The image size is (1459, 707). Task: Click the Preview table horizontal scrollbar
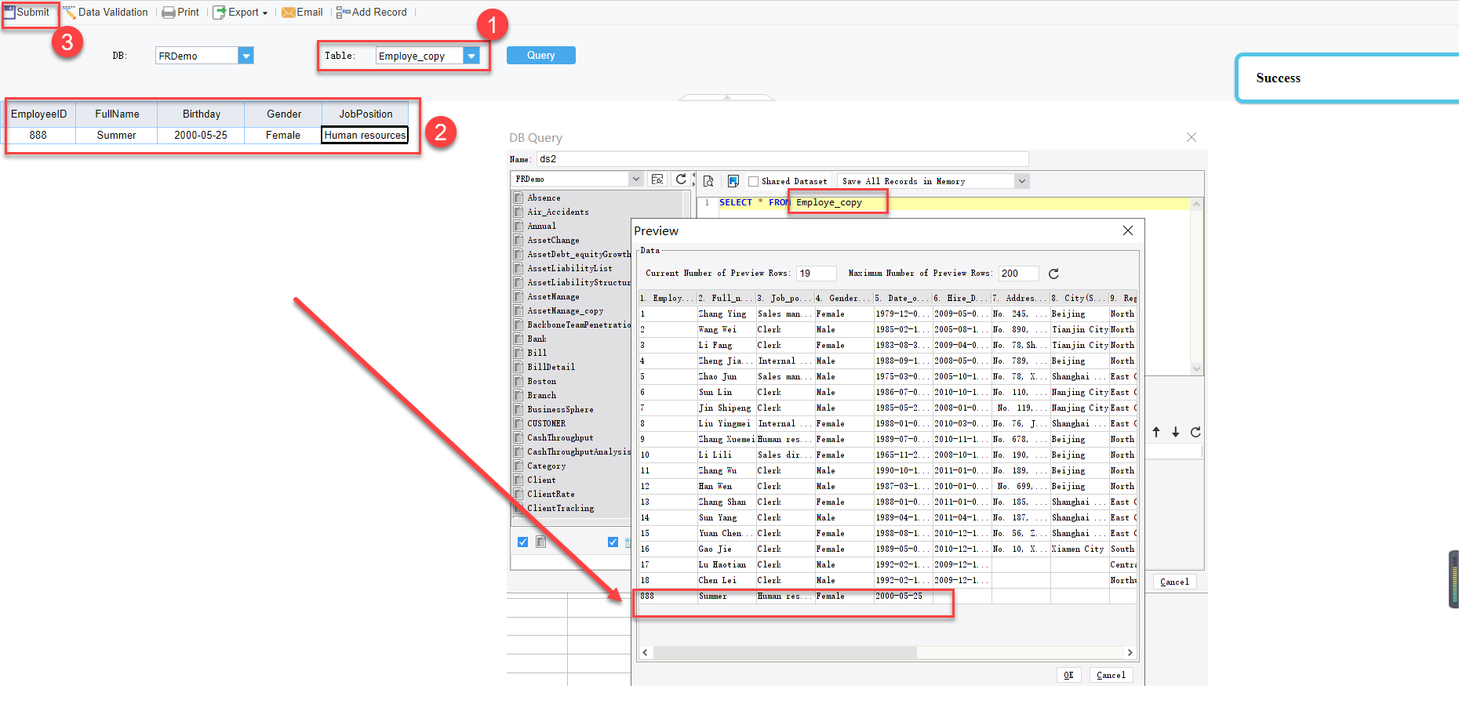(784, 652)
